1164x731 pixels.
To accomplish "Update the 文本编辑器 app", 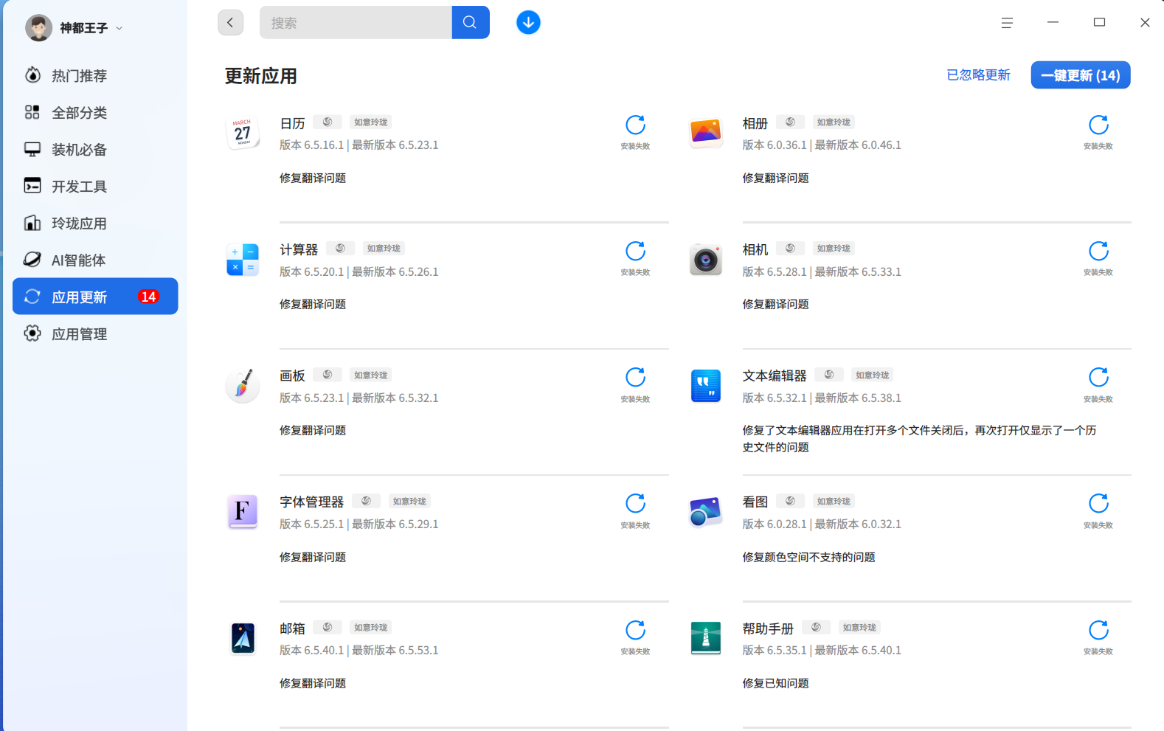I will [x=1098, y=378].
